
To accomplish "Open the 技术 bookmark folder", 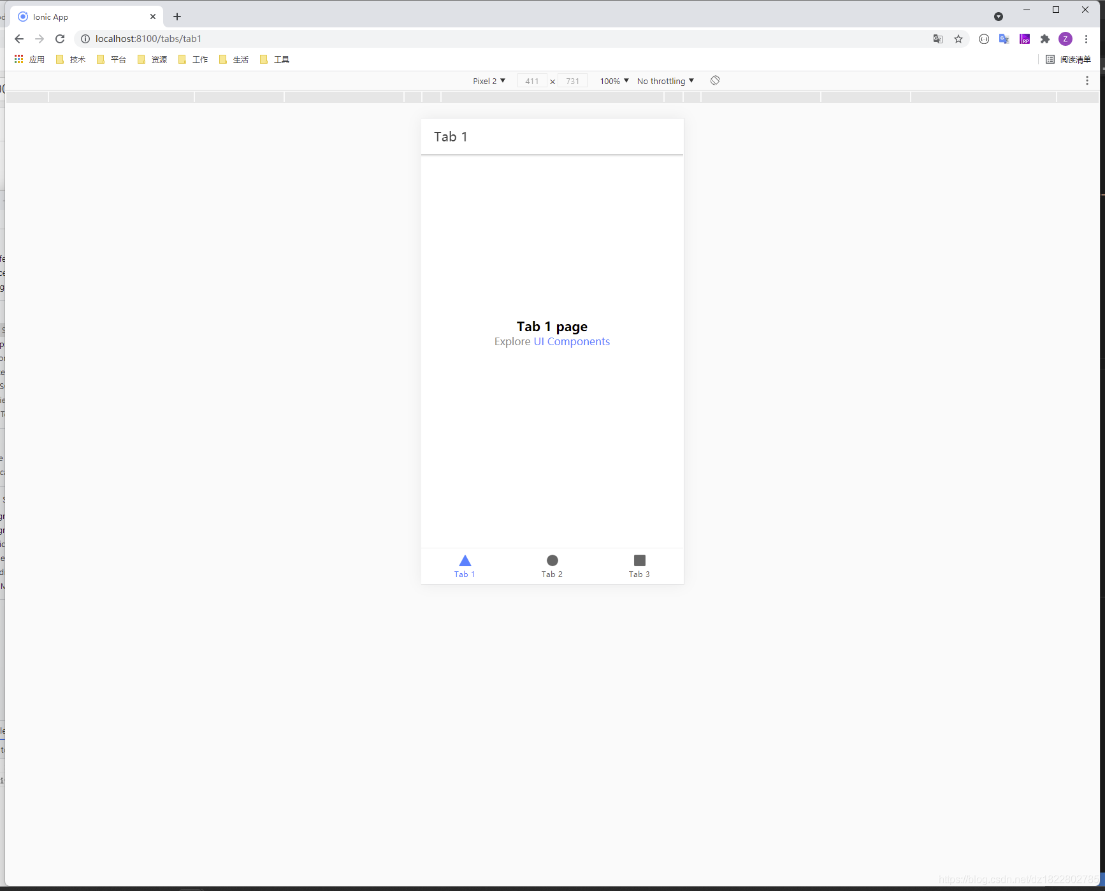I will click(x=71, y=59).
